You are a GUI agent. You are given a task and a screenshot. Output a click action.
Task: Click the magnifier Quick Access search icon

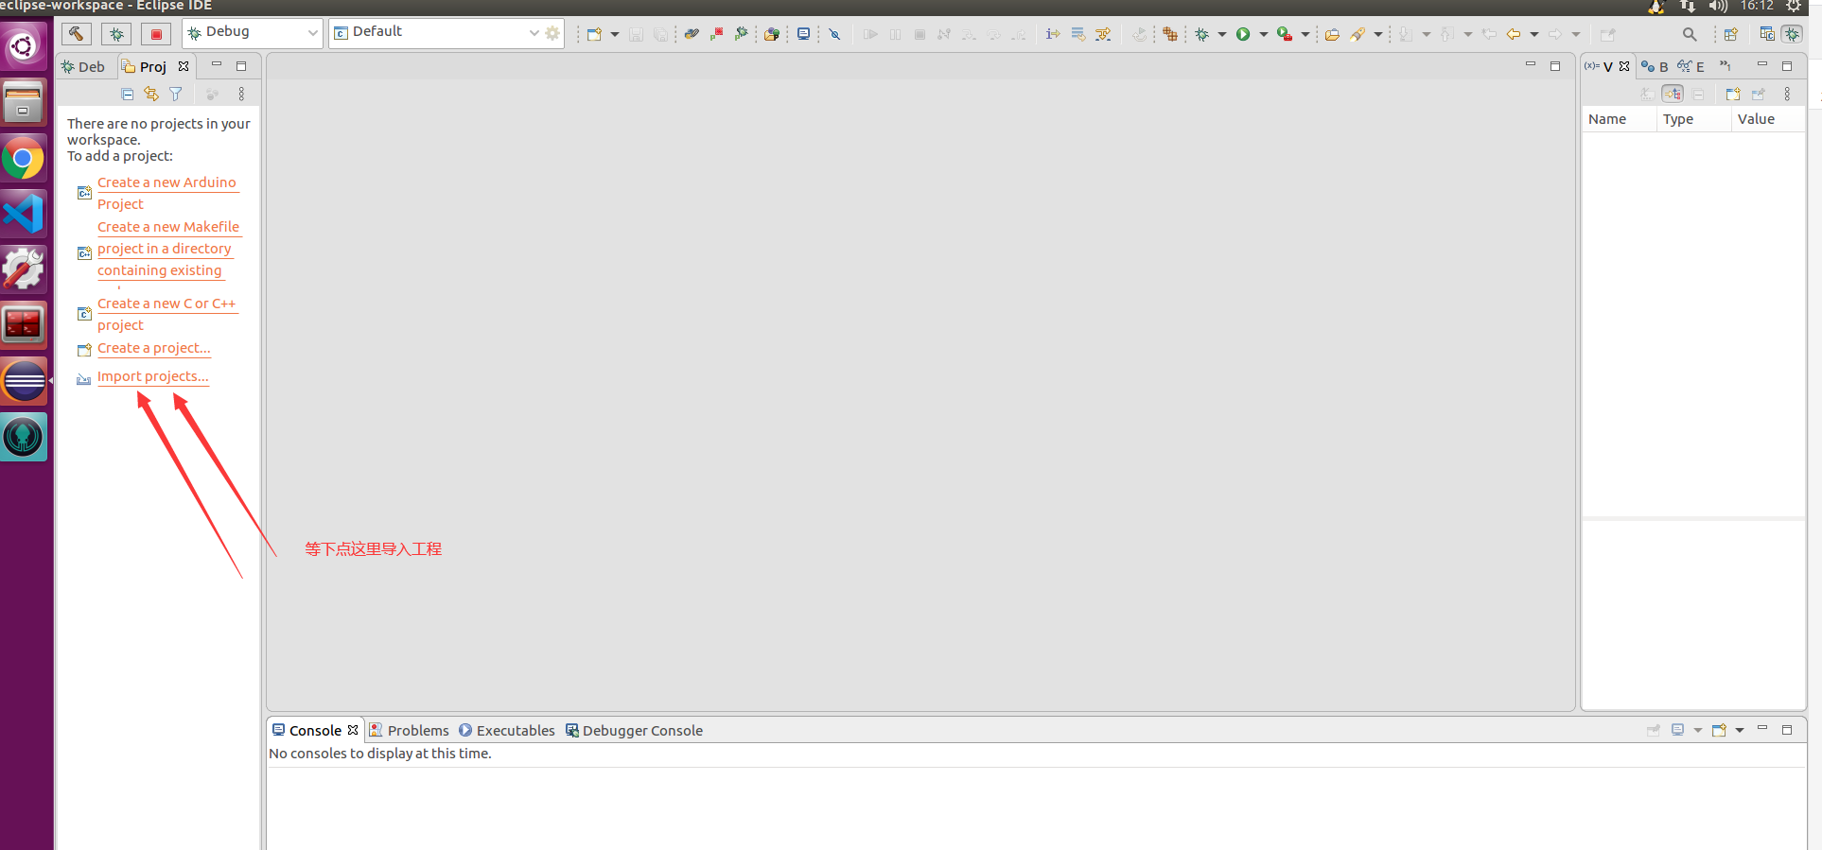pyautogui.click(x=1690, y=34)
